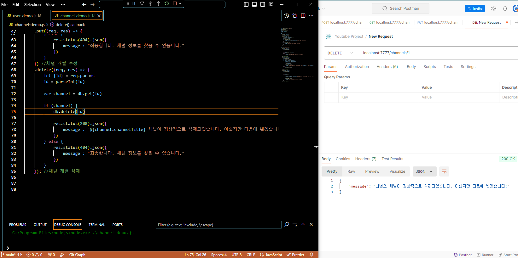The image size is (518, 258).
Task: Switch to the PROBLEMS panel tab
Action: tap(18, 225)
